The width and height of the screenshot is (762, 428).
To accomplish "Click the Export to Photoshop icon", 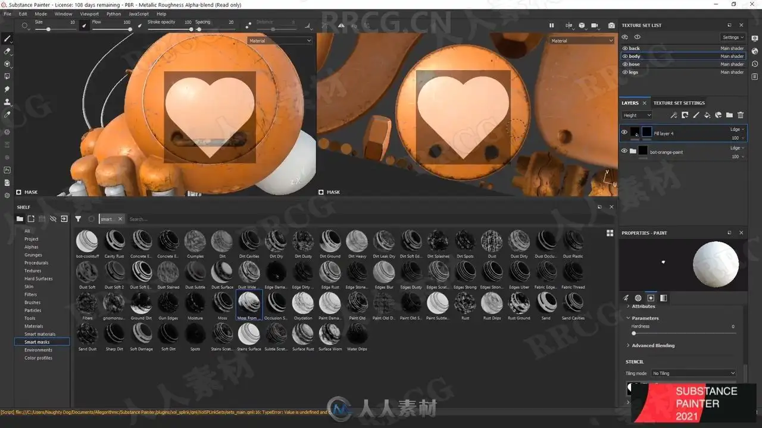I will point(7,170).
